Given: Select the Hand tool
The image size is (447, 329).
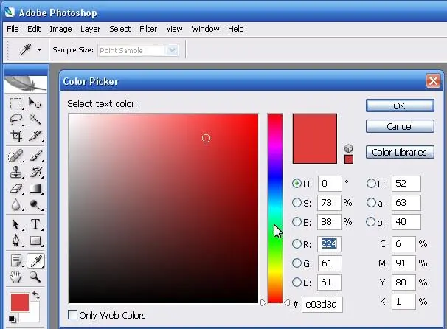Looking at the screenshot, I should (16, 277).
